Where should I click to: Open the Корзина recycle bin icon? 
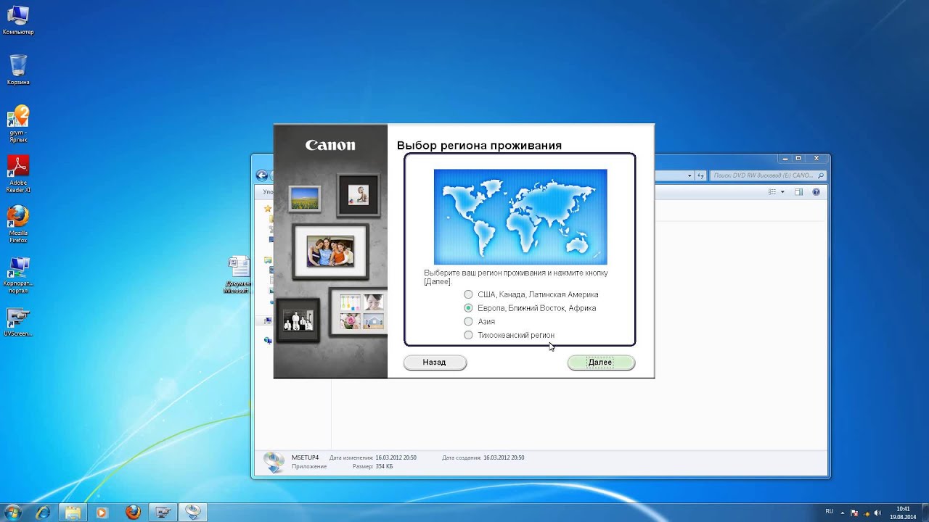click(x=18, y=70)
